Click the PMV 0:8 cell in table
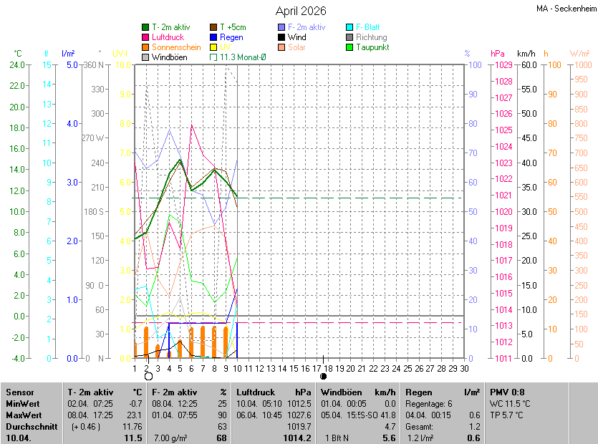This screenshot has height=444, width=598. 507,392
